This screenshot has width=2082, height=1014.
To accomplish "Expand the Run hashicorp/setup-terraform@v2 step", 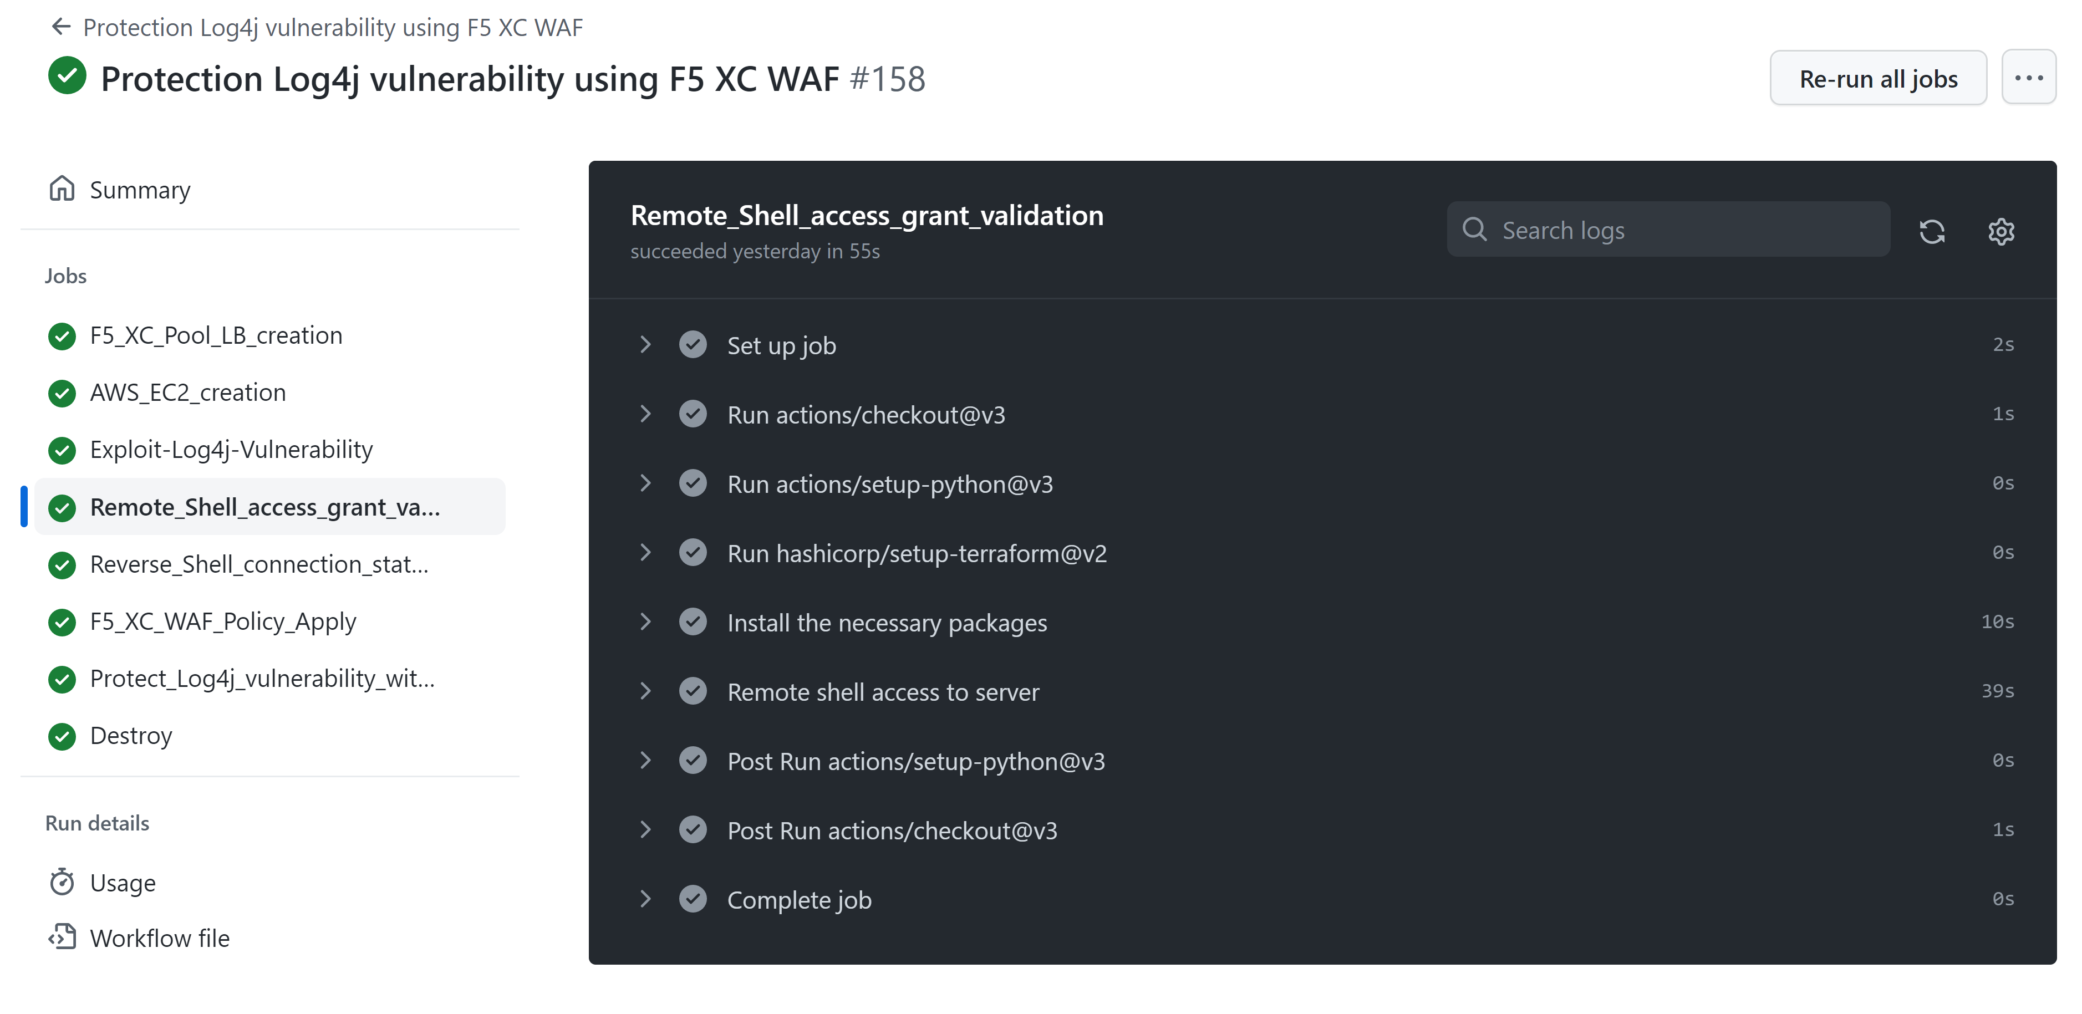I will click(645, 553).
